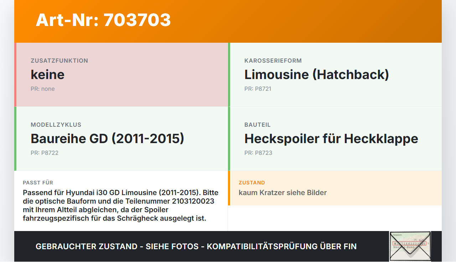The height and width of the screenshot is (262, 456).
Task: Click the KAROSSERIEFORM label
Action: tap(273, 61)
